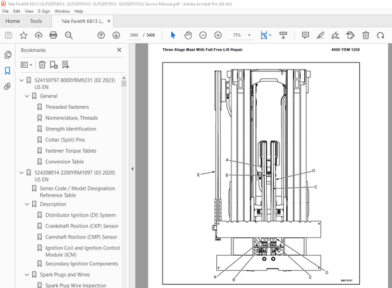Select Secondary Ignition Components bookmark
392x288 pixels.
point(82,264)
